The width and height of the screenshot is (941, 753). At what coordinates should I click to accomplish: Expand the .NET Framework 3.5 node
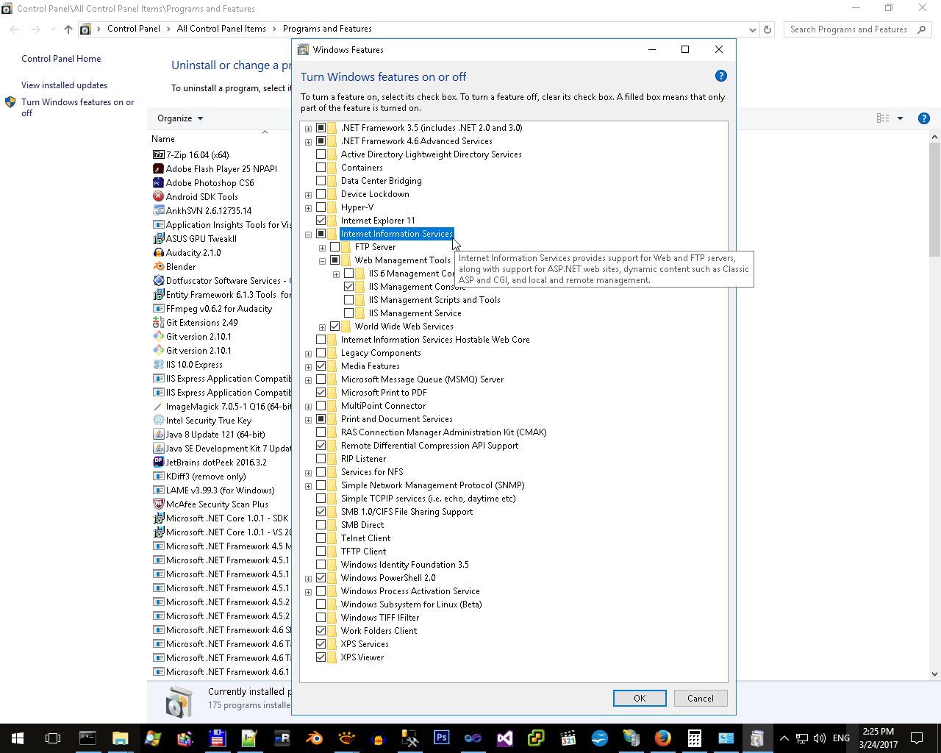pos(309,129)
